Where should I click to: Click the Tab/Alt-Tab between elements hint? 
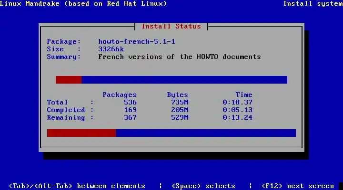pyautogui.click(x=77, y=186)
